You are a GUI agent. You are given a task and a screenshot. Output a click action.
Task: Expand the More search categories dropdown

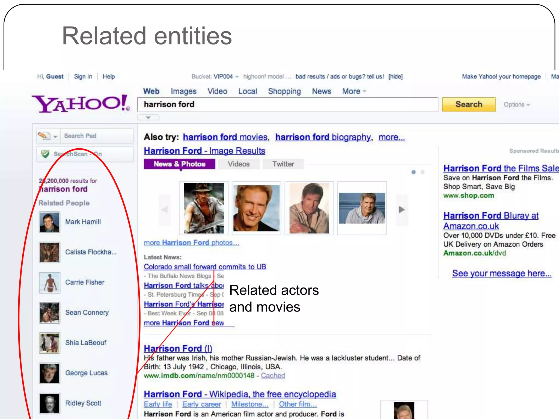point(354,91)
